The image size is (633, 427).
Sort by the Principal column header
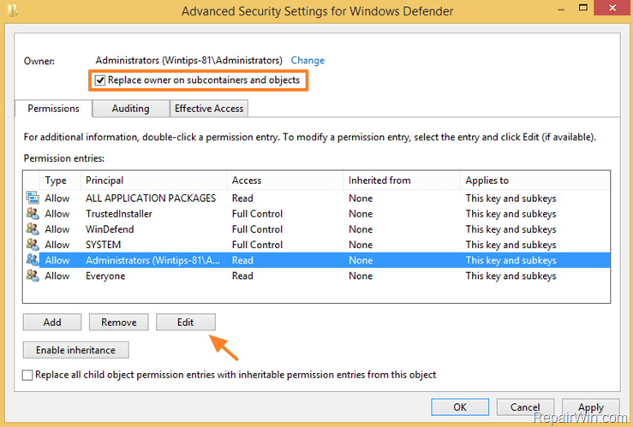pyautogui.click(x=153, y=181)
